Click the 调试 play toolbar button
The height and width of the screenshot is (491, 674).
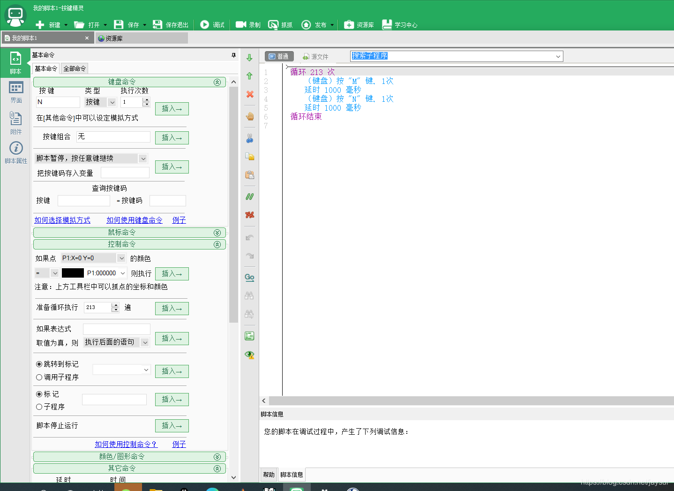click(212, 25)
